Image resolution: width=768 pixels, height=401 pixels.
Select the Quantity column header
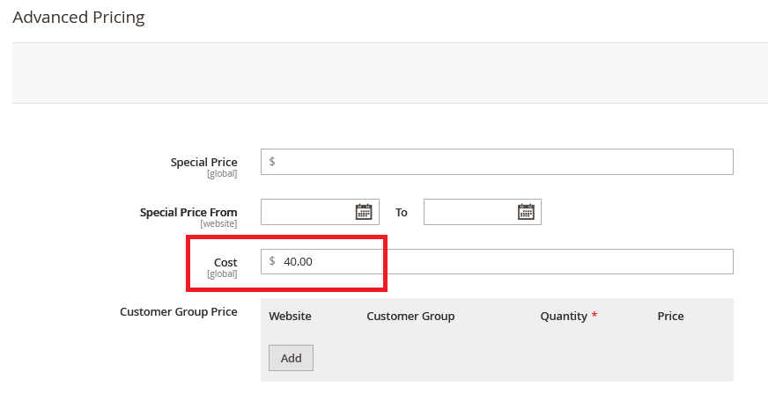564,316
